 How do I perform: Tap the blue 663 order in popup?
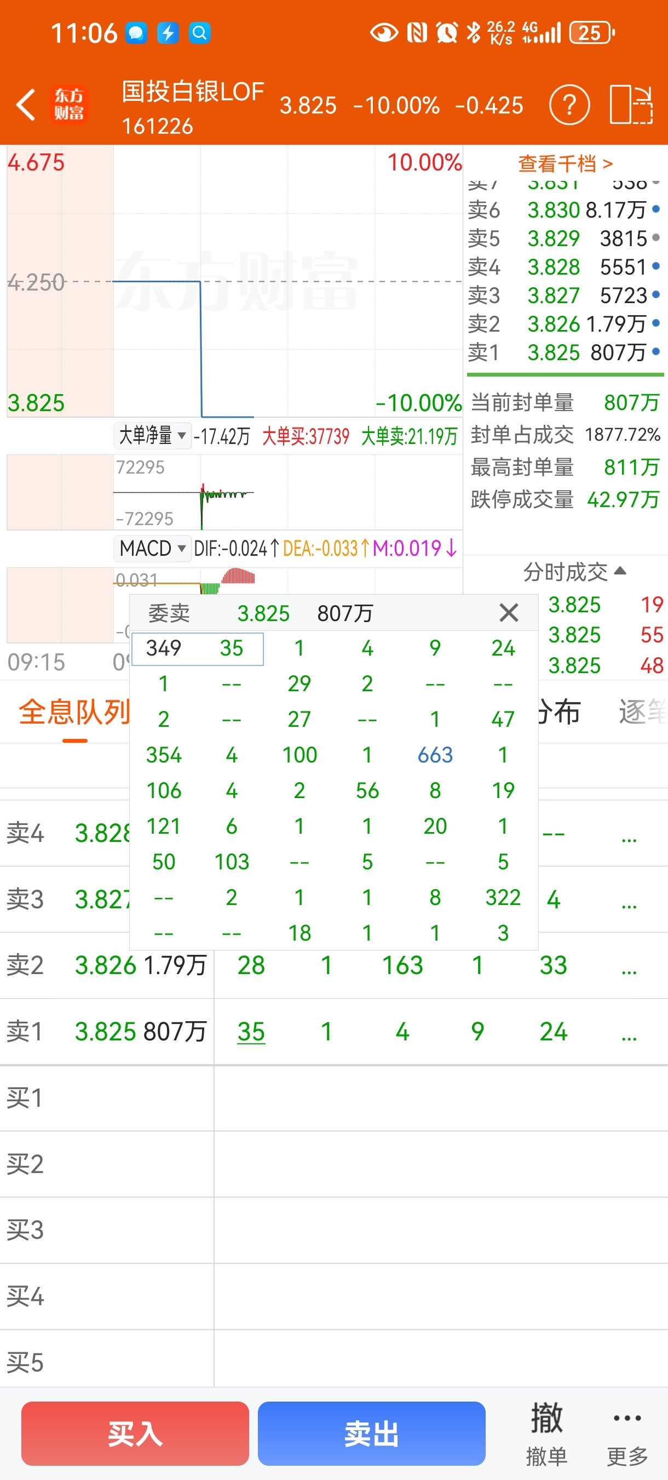pyautogui.click(x=435, y=755)
